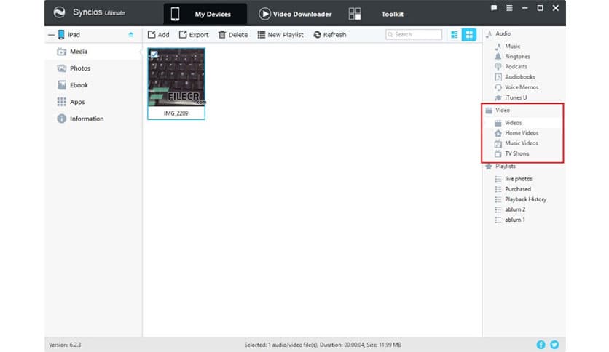Click the Add button
Viewport: 609px width, 352px height.
click(x=158, y=34)
